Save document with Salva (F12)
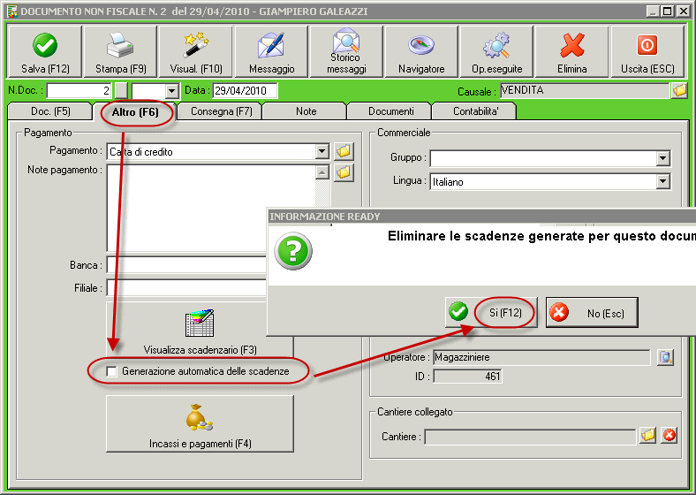Screen dimensions: 696x495 click(45, 51)
